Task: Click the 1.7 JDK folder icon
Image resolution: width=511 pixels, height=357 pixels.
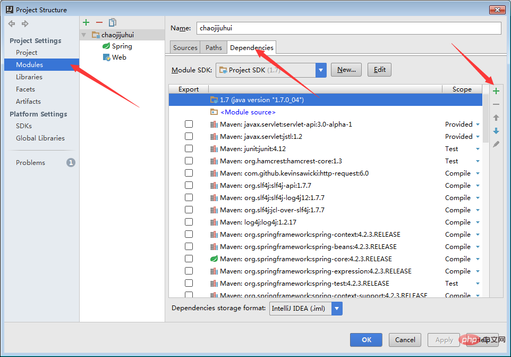Action: (x=214, y=100)
